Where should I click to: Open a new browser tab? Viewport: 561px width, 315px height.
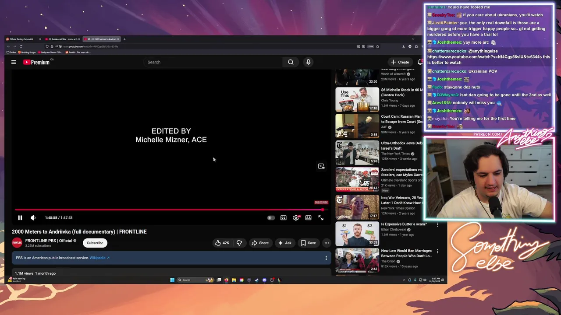pos(124,39)
